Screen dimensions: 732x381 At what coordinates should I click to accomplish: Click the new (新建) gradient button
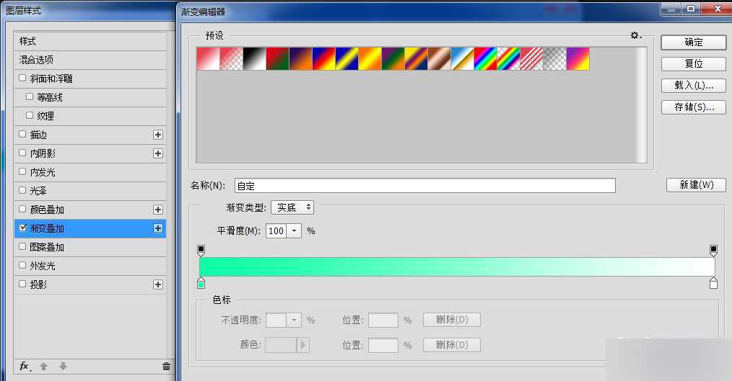point(696,185)
